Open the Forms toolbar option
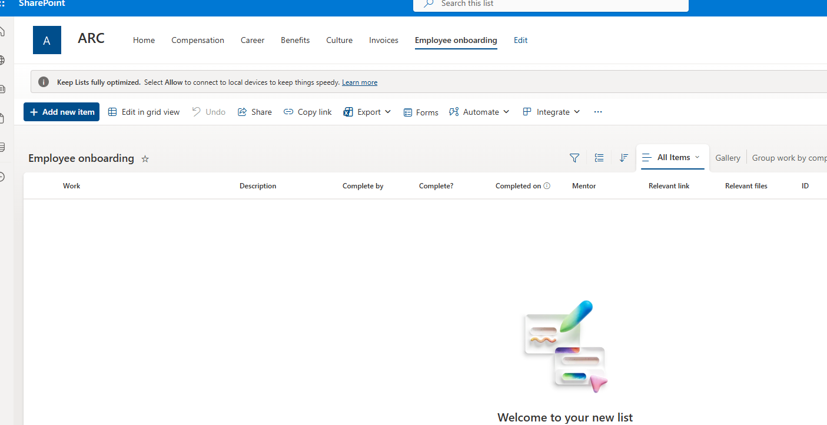Image resolution: width=827 pixels, height=425 pixels. [421, 112]
